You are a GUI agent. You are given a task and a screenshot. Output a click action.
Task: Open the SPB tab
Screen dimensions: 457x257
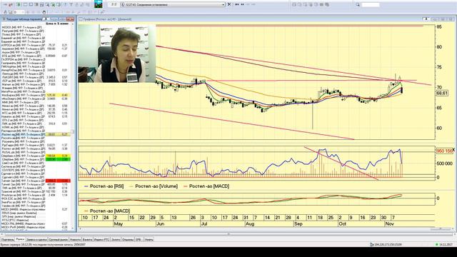tap(139, 240)
